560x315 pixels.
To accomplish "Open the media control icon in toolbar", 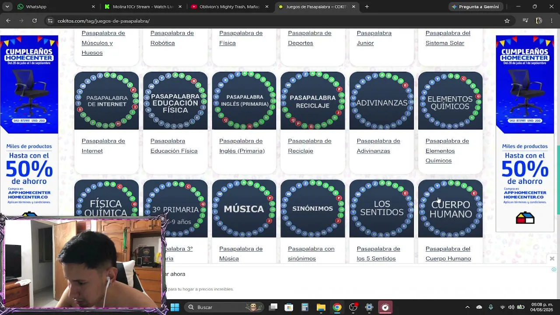I will (x=526, y=21).
